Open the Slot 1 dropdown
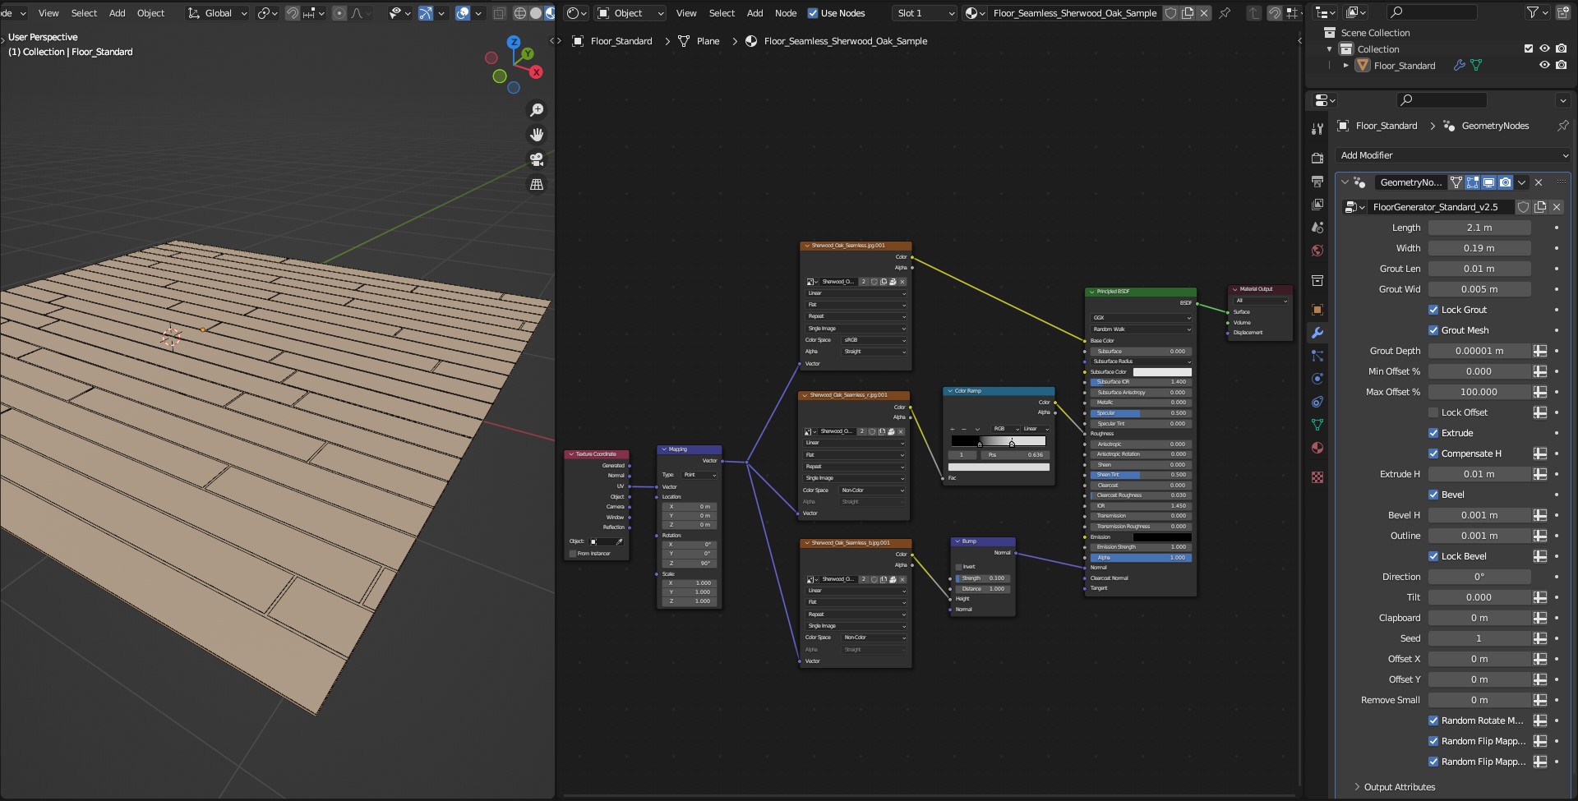The image size is (1578, 801). click(925, 13)
